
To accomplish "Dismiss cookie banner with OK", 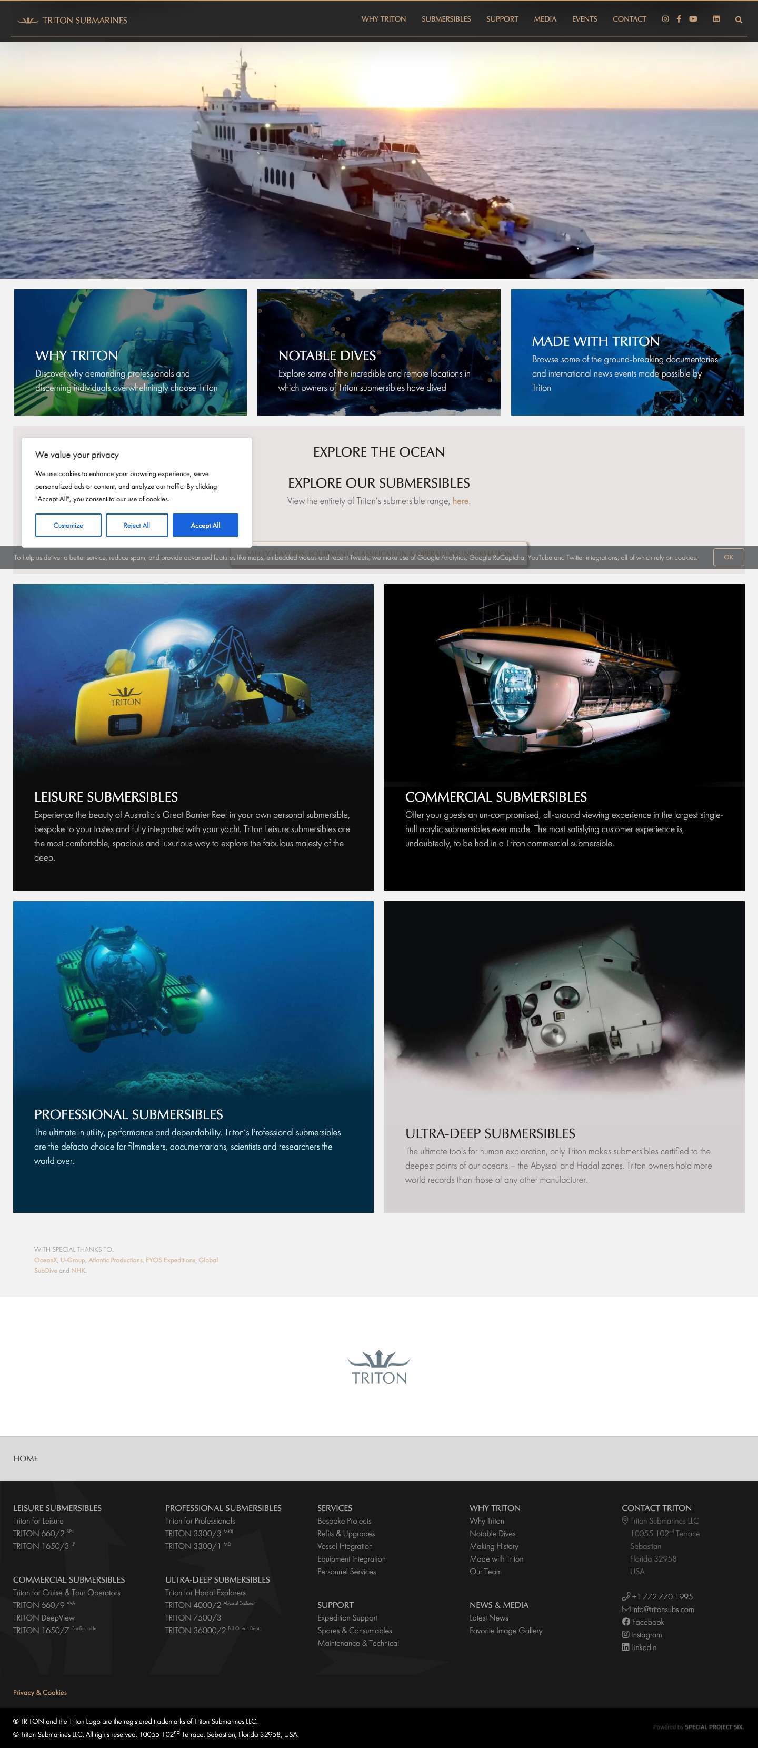I will point(728,557).
